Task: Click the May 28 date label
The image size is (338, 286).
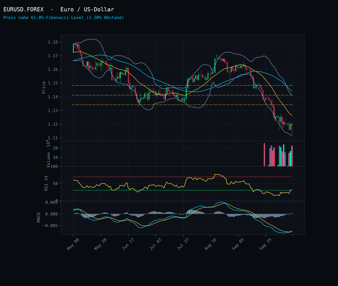Action: click(x=101, y=244)
